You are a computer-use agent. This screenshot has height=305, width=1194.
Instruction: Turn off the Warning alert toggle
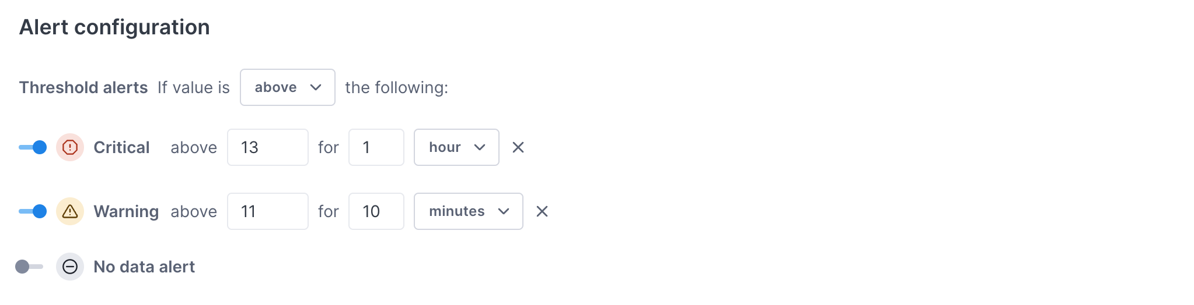click(33, 211)
